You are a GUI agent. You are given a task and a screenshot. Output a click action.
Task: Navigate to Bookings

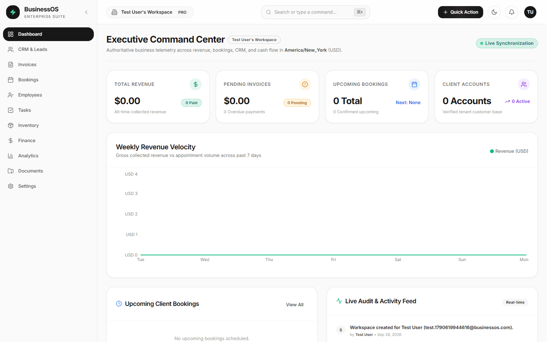pos(48,80)
